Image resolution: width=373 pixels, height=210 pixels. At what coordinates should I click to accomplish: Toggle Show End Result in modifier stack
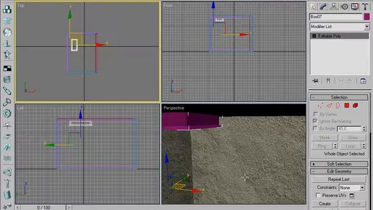pos(328,81)
